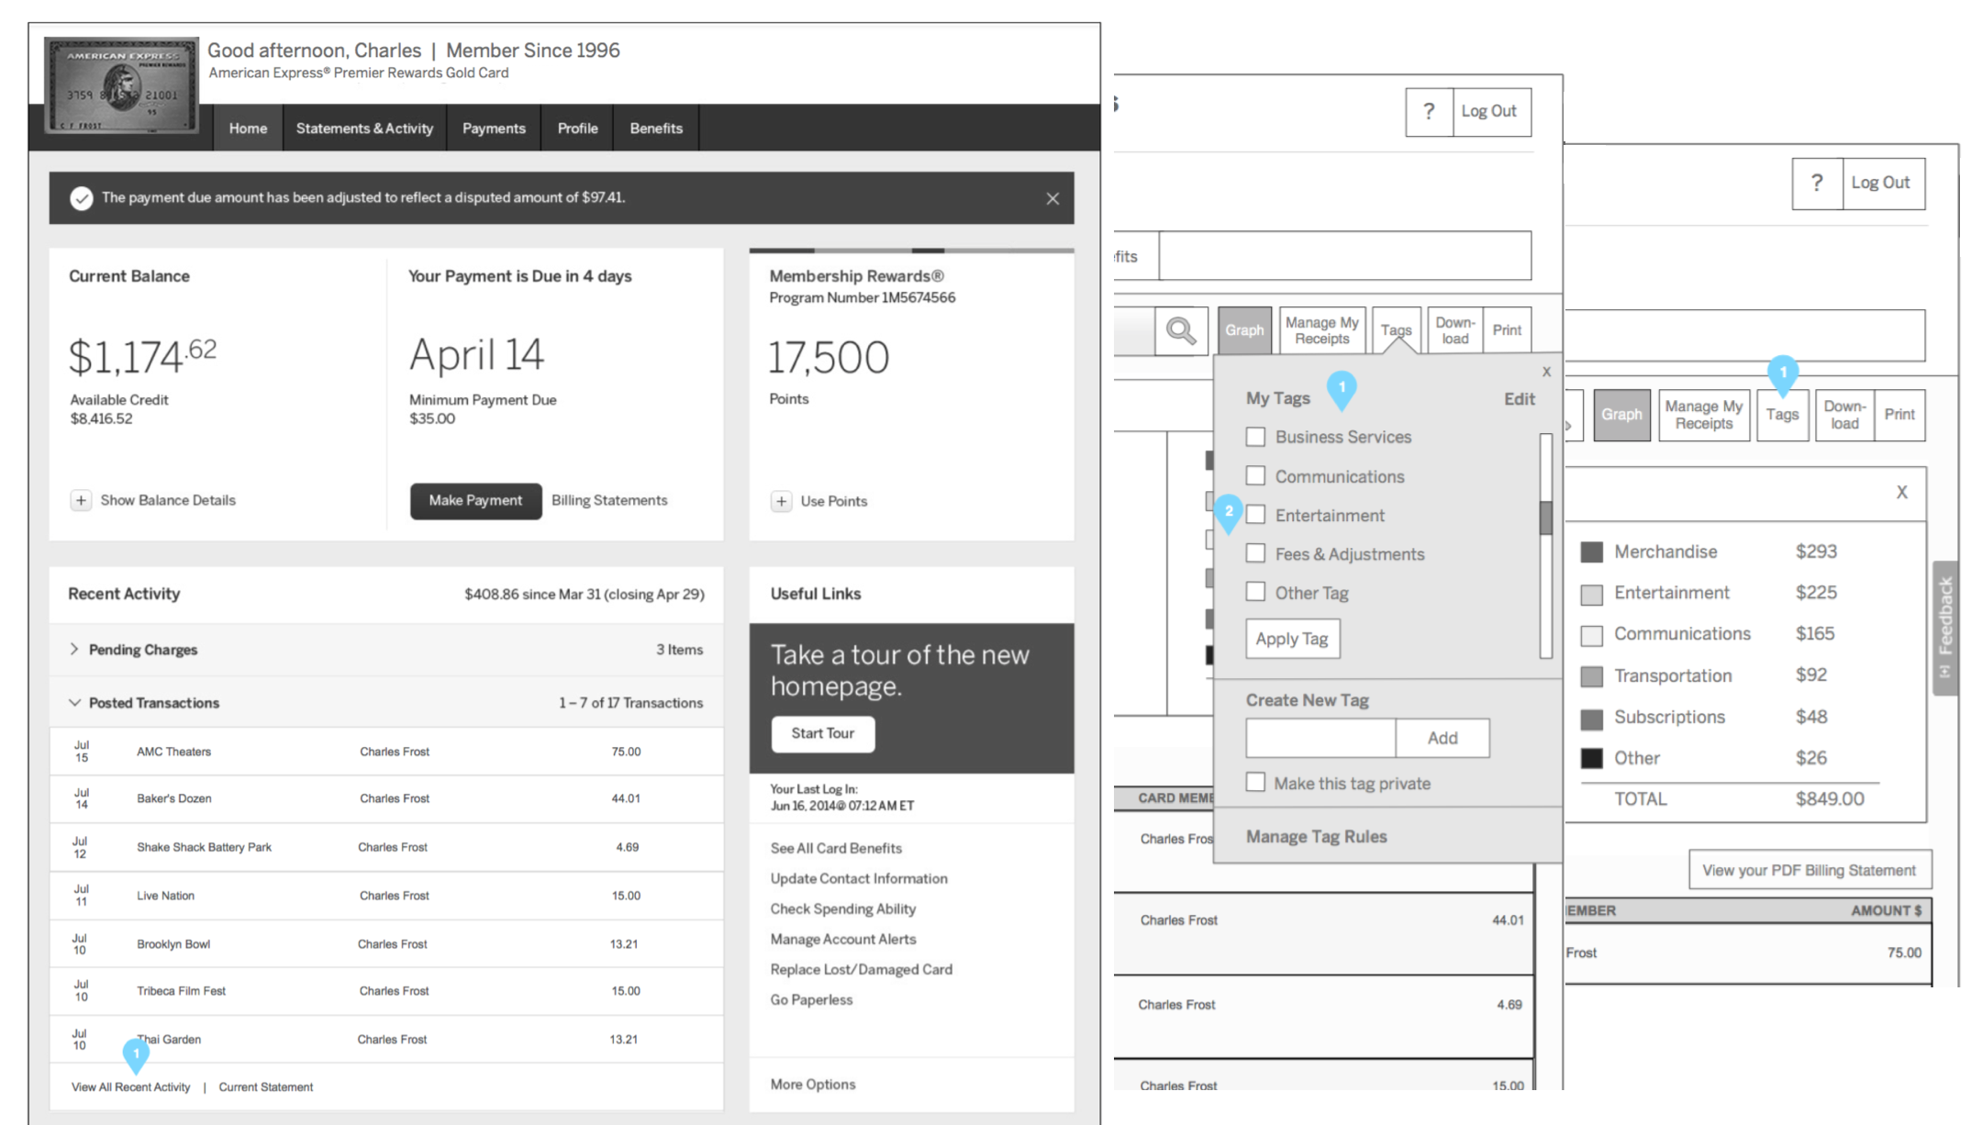Click Print button in the right window toolbar
The image size is (1982, 1125).
[x=1899, y=415]
